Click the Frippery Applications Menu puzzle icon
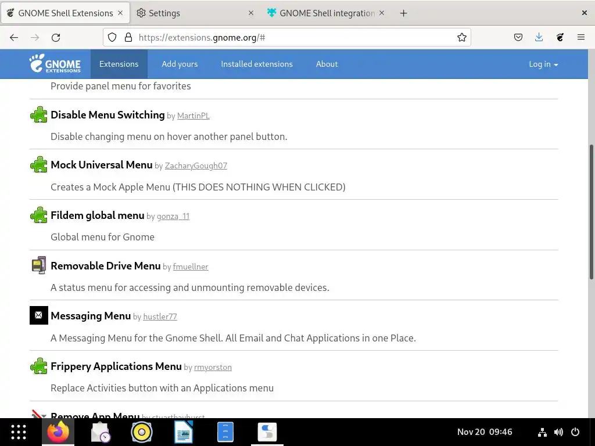Screen dimensions: 595x446 click(39, 366)
